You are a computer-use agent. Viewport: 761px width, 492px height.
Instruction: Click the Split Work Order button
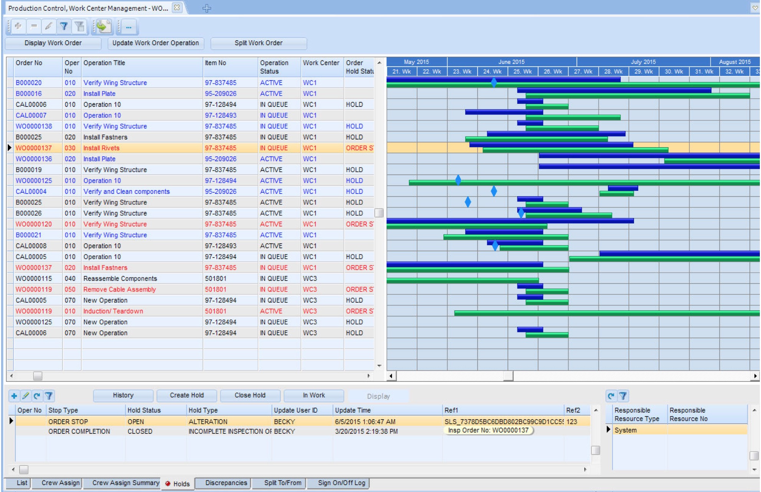[259, 43]
